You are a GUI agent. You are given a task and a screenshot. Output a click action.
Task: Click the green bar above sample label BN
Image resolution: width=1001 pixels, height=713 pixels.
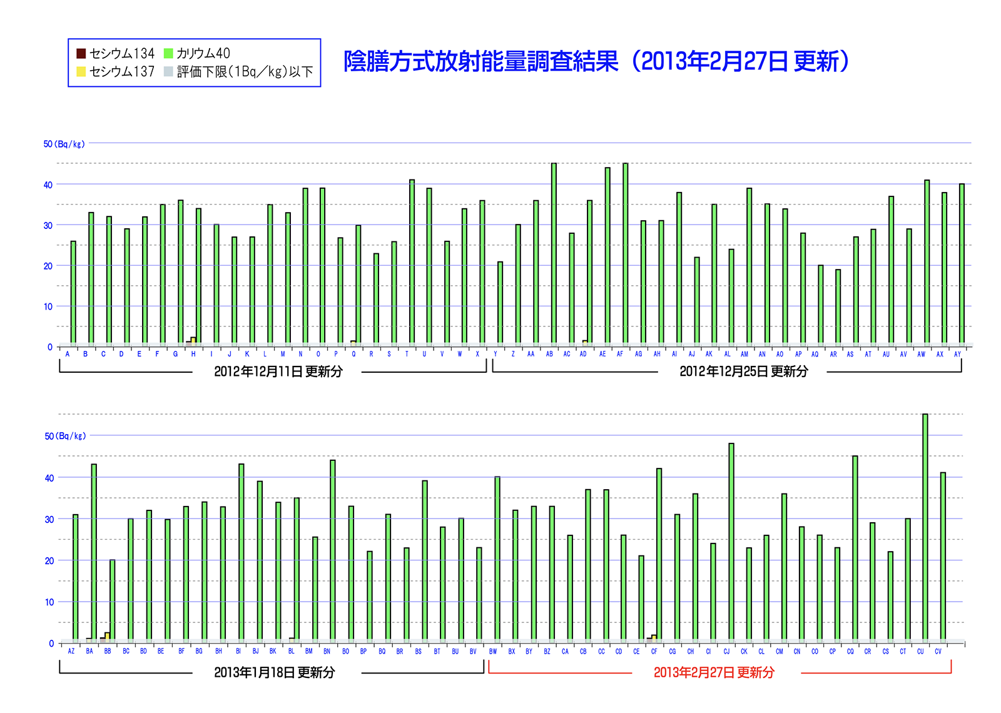click(x=332, y=550)
